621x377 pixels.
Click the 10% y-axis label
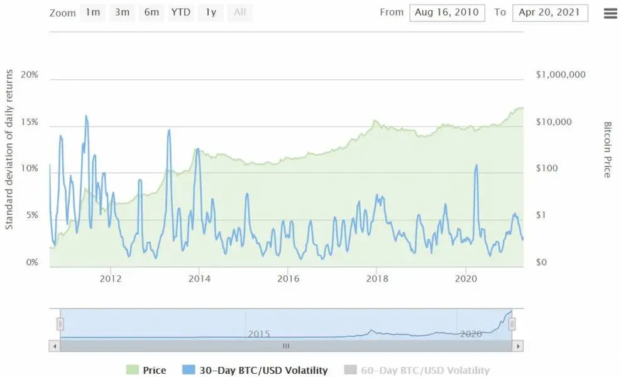(x=30, y=168)
